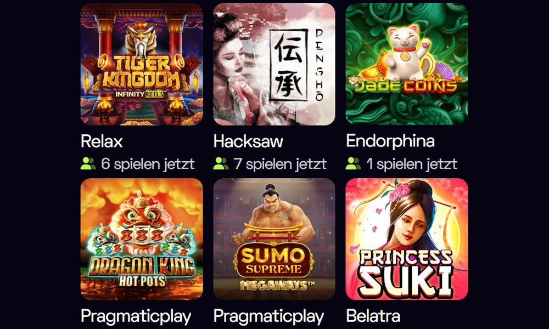The height and width of the screenshot is (329, 549).
Task: Click players icon beside 1 spielen jetzt
Action: point(353,163)
